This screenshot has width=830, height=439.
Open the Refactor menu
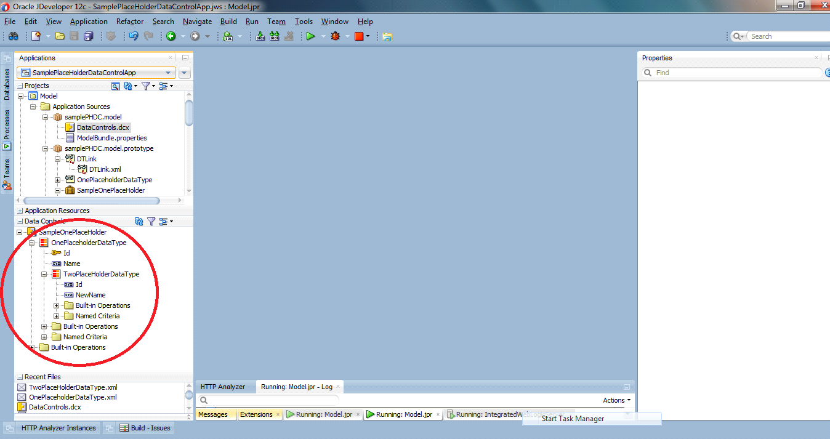tap(129, 21)
